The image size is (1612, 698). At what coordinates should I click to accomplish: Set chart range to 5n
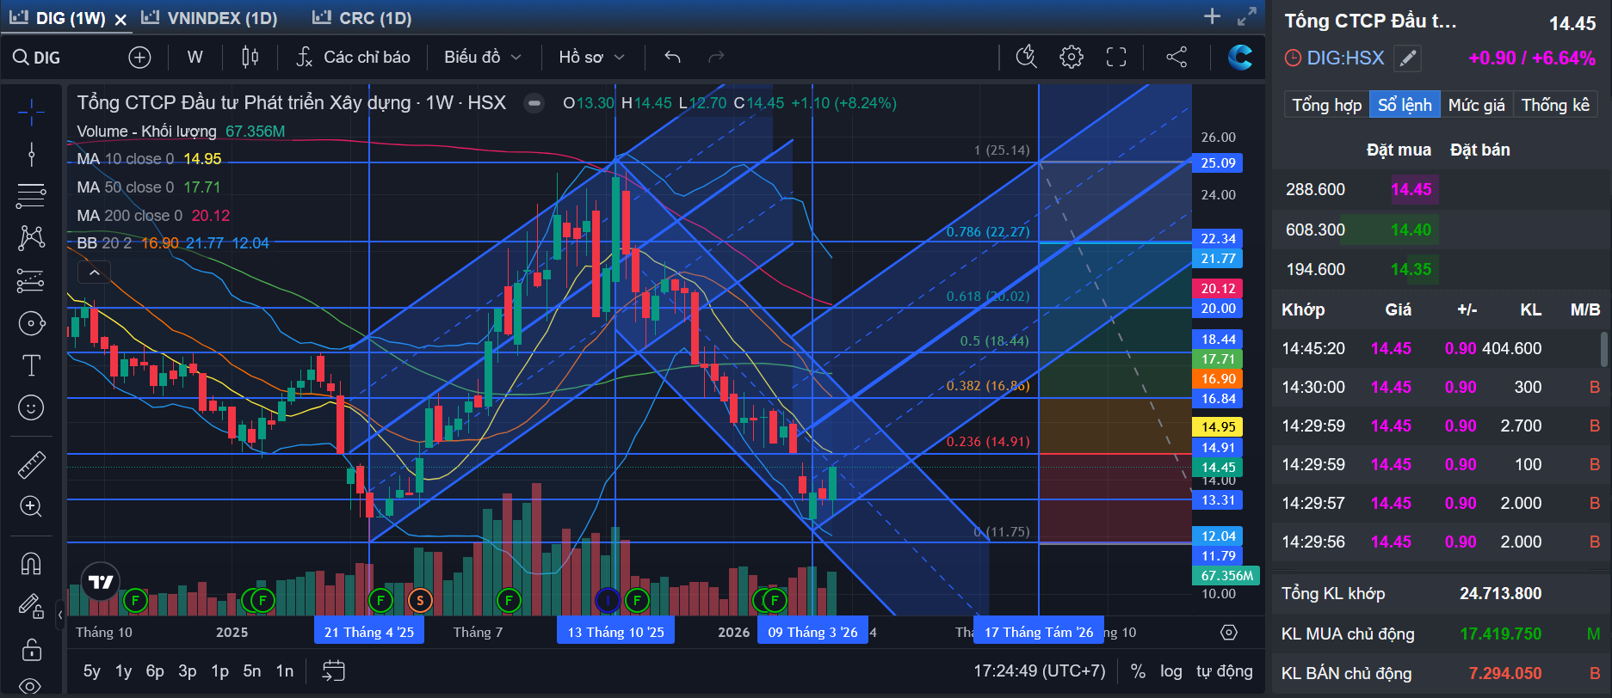tap(252, 671)
